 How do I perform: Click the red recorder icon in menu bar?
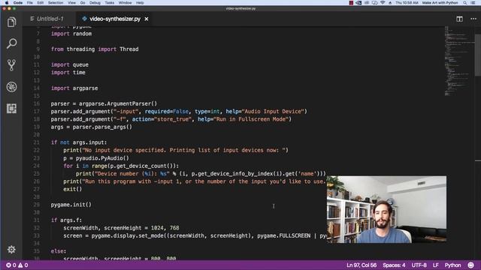click(351, 3)
